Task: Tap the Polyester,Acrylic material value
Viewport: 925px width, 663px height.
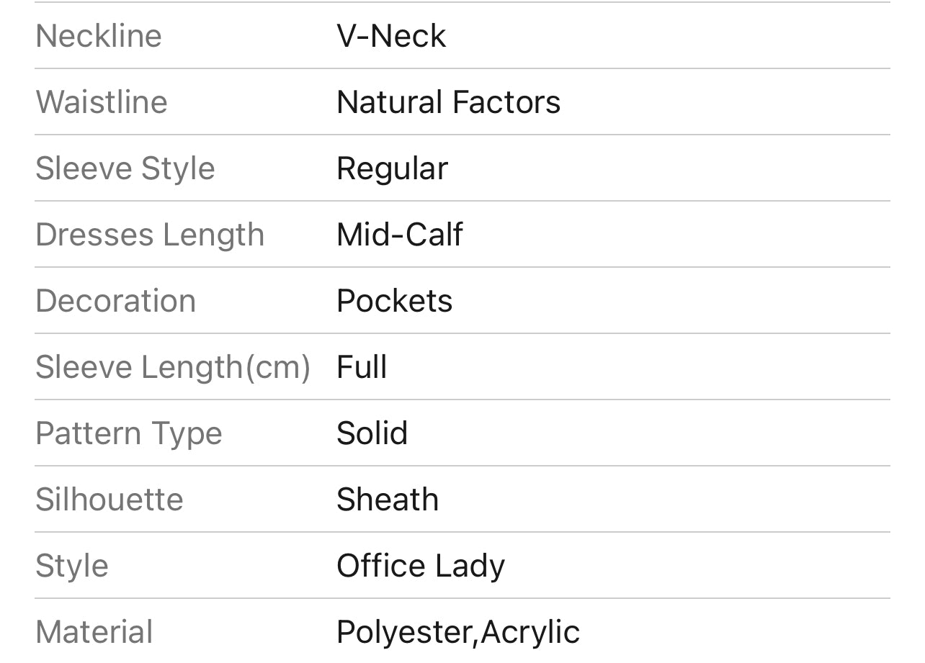Action: point(458,632)
